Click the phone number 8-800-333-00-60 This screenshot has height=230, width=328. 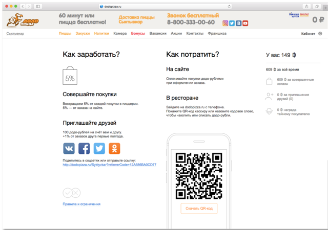pyautogui.click(x=191, y=22)
